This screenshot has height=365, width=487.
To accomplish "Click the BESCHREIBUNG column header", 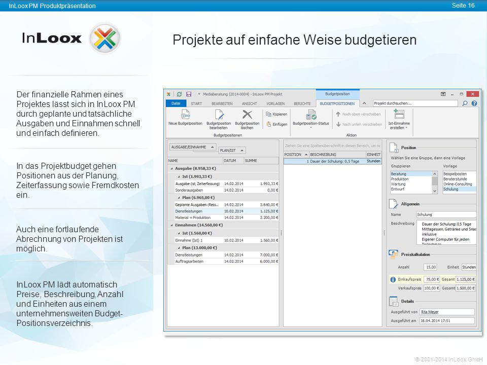I will 337,155.
